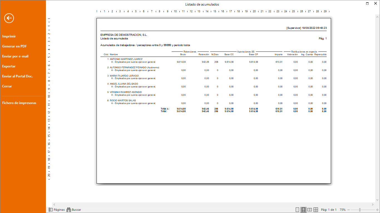Click the Bruto column header

(183, 54)
